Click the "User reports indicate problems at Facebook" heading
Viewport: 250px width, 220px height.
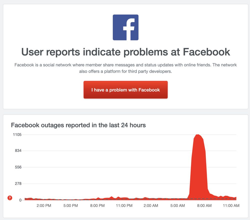tap(125, 52)
